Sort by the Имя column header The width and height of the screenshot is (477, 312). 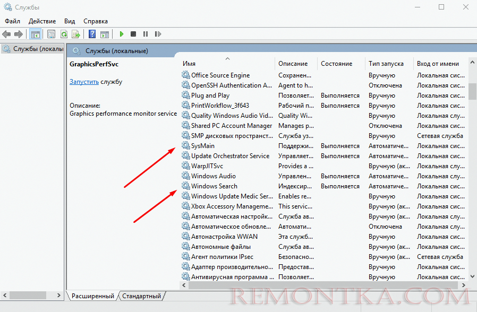pyautogui.click(x=227, y=64)
